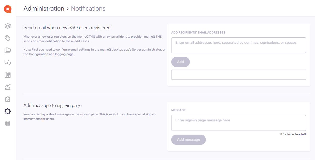Open the discussions chat-bubble sidebar icon

point(7,62)
